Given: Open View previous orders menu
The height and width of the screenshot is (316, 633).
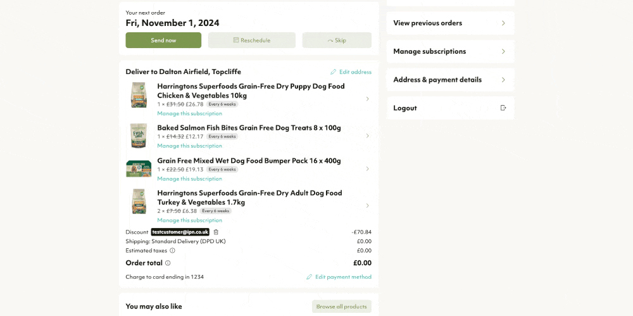Looking at the screenshot, I should coord(451,23).
